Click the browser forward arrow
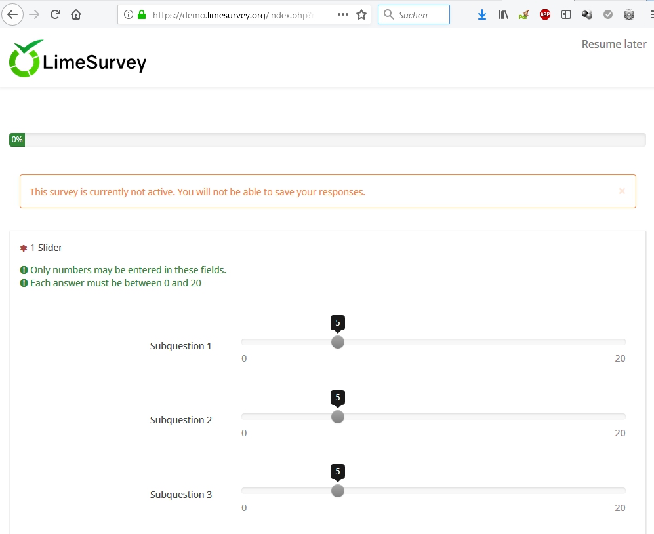 pos(34,15)
